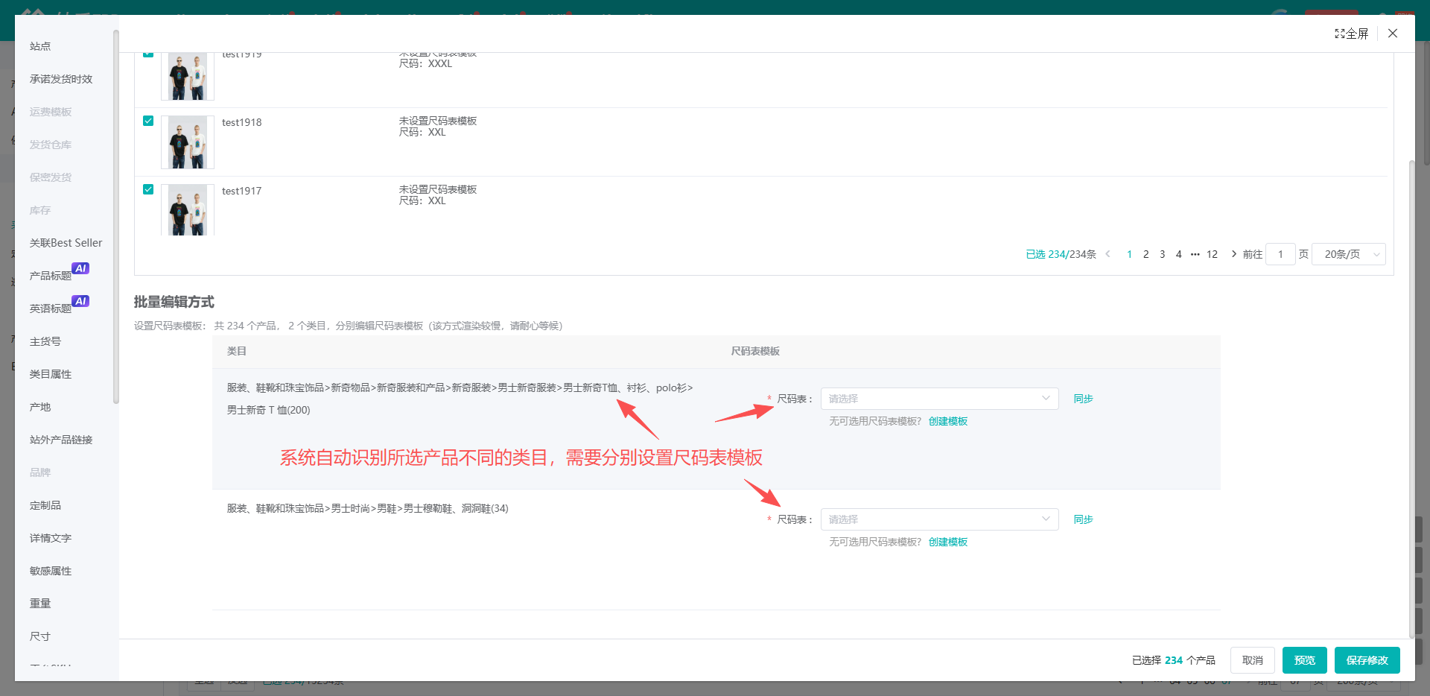Click the test1918 product name
Screen dimensions: 1430x696
[241, 122]
